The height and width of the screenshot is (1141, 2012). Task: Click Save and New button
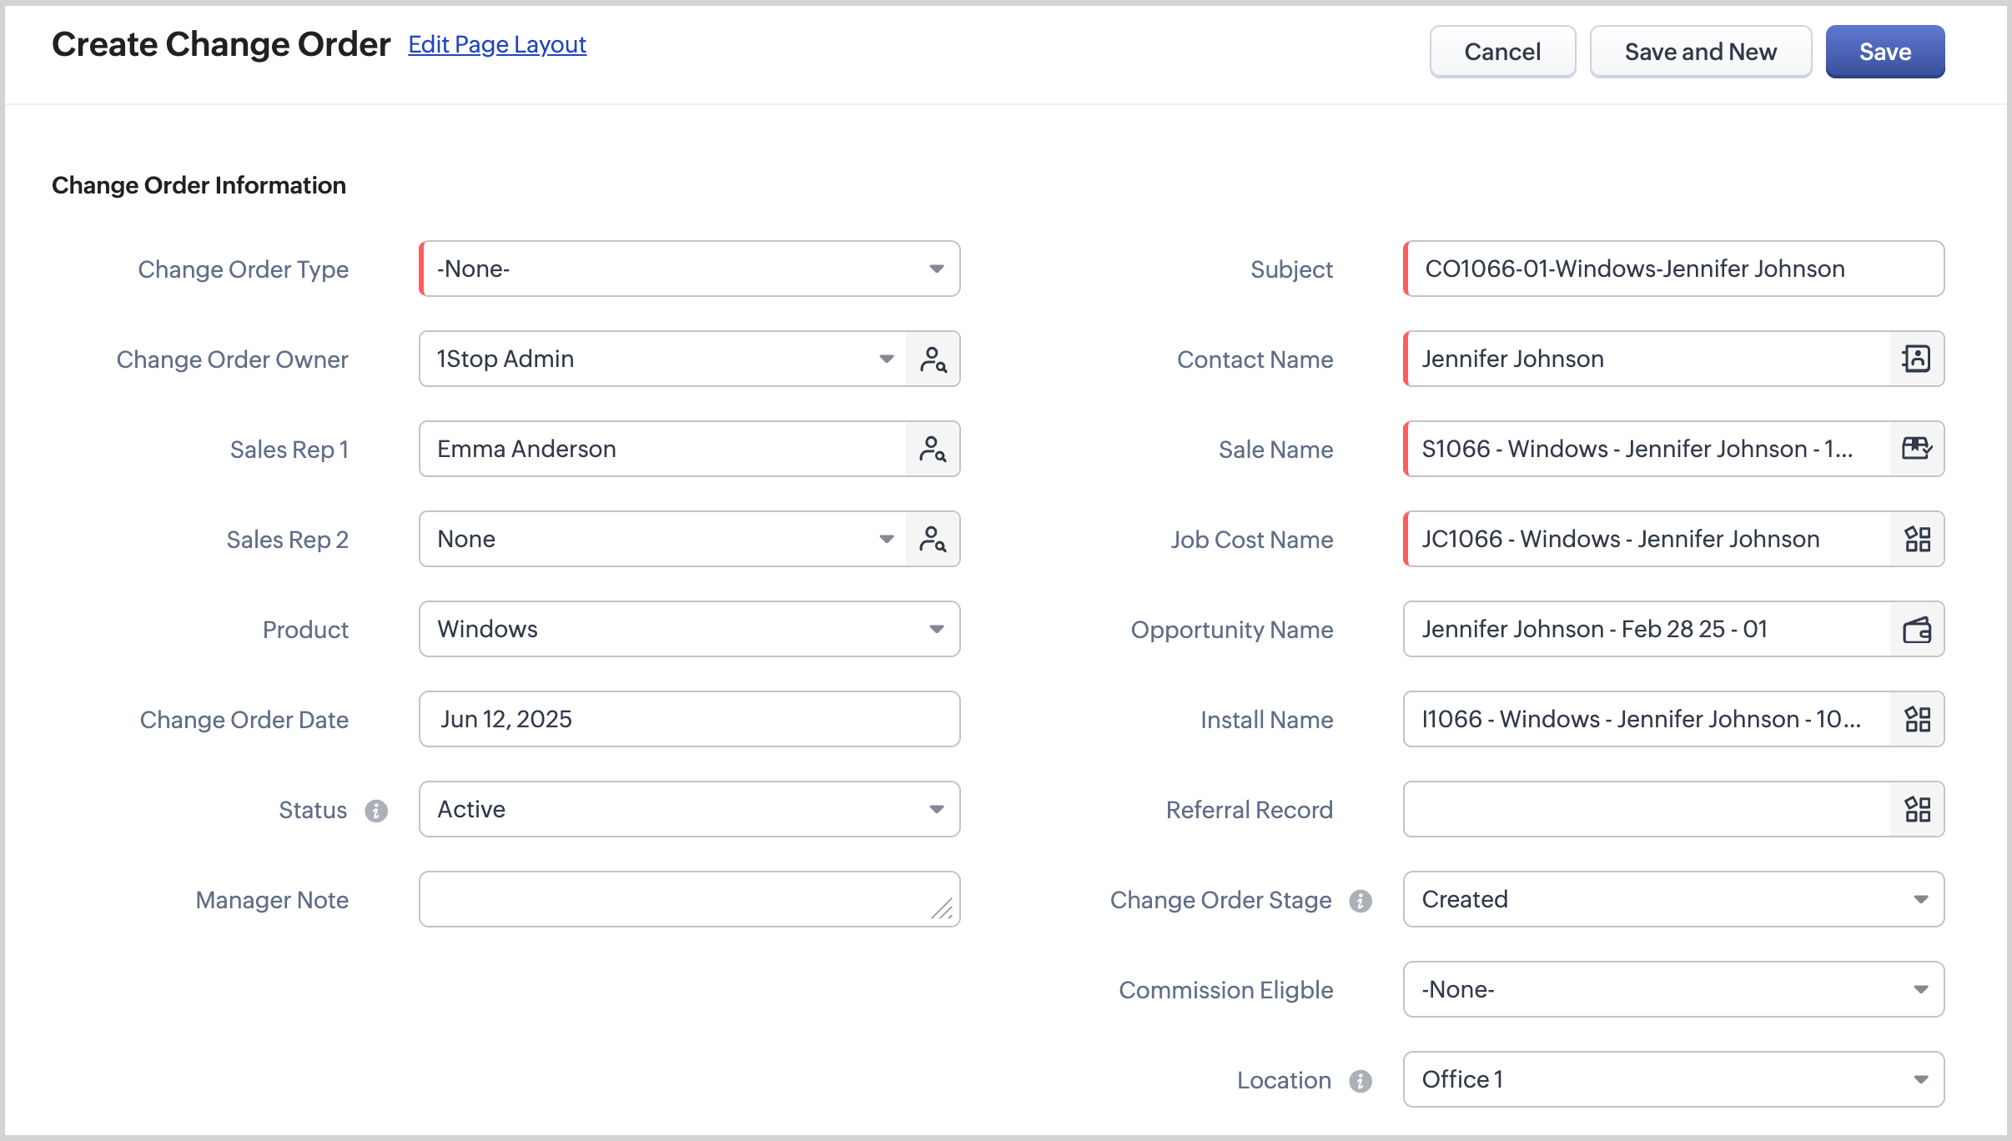[x=1700, y=52]
